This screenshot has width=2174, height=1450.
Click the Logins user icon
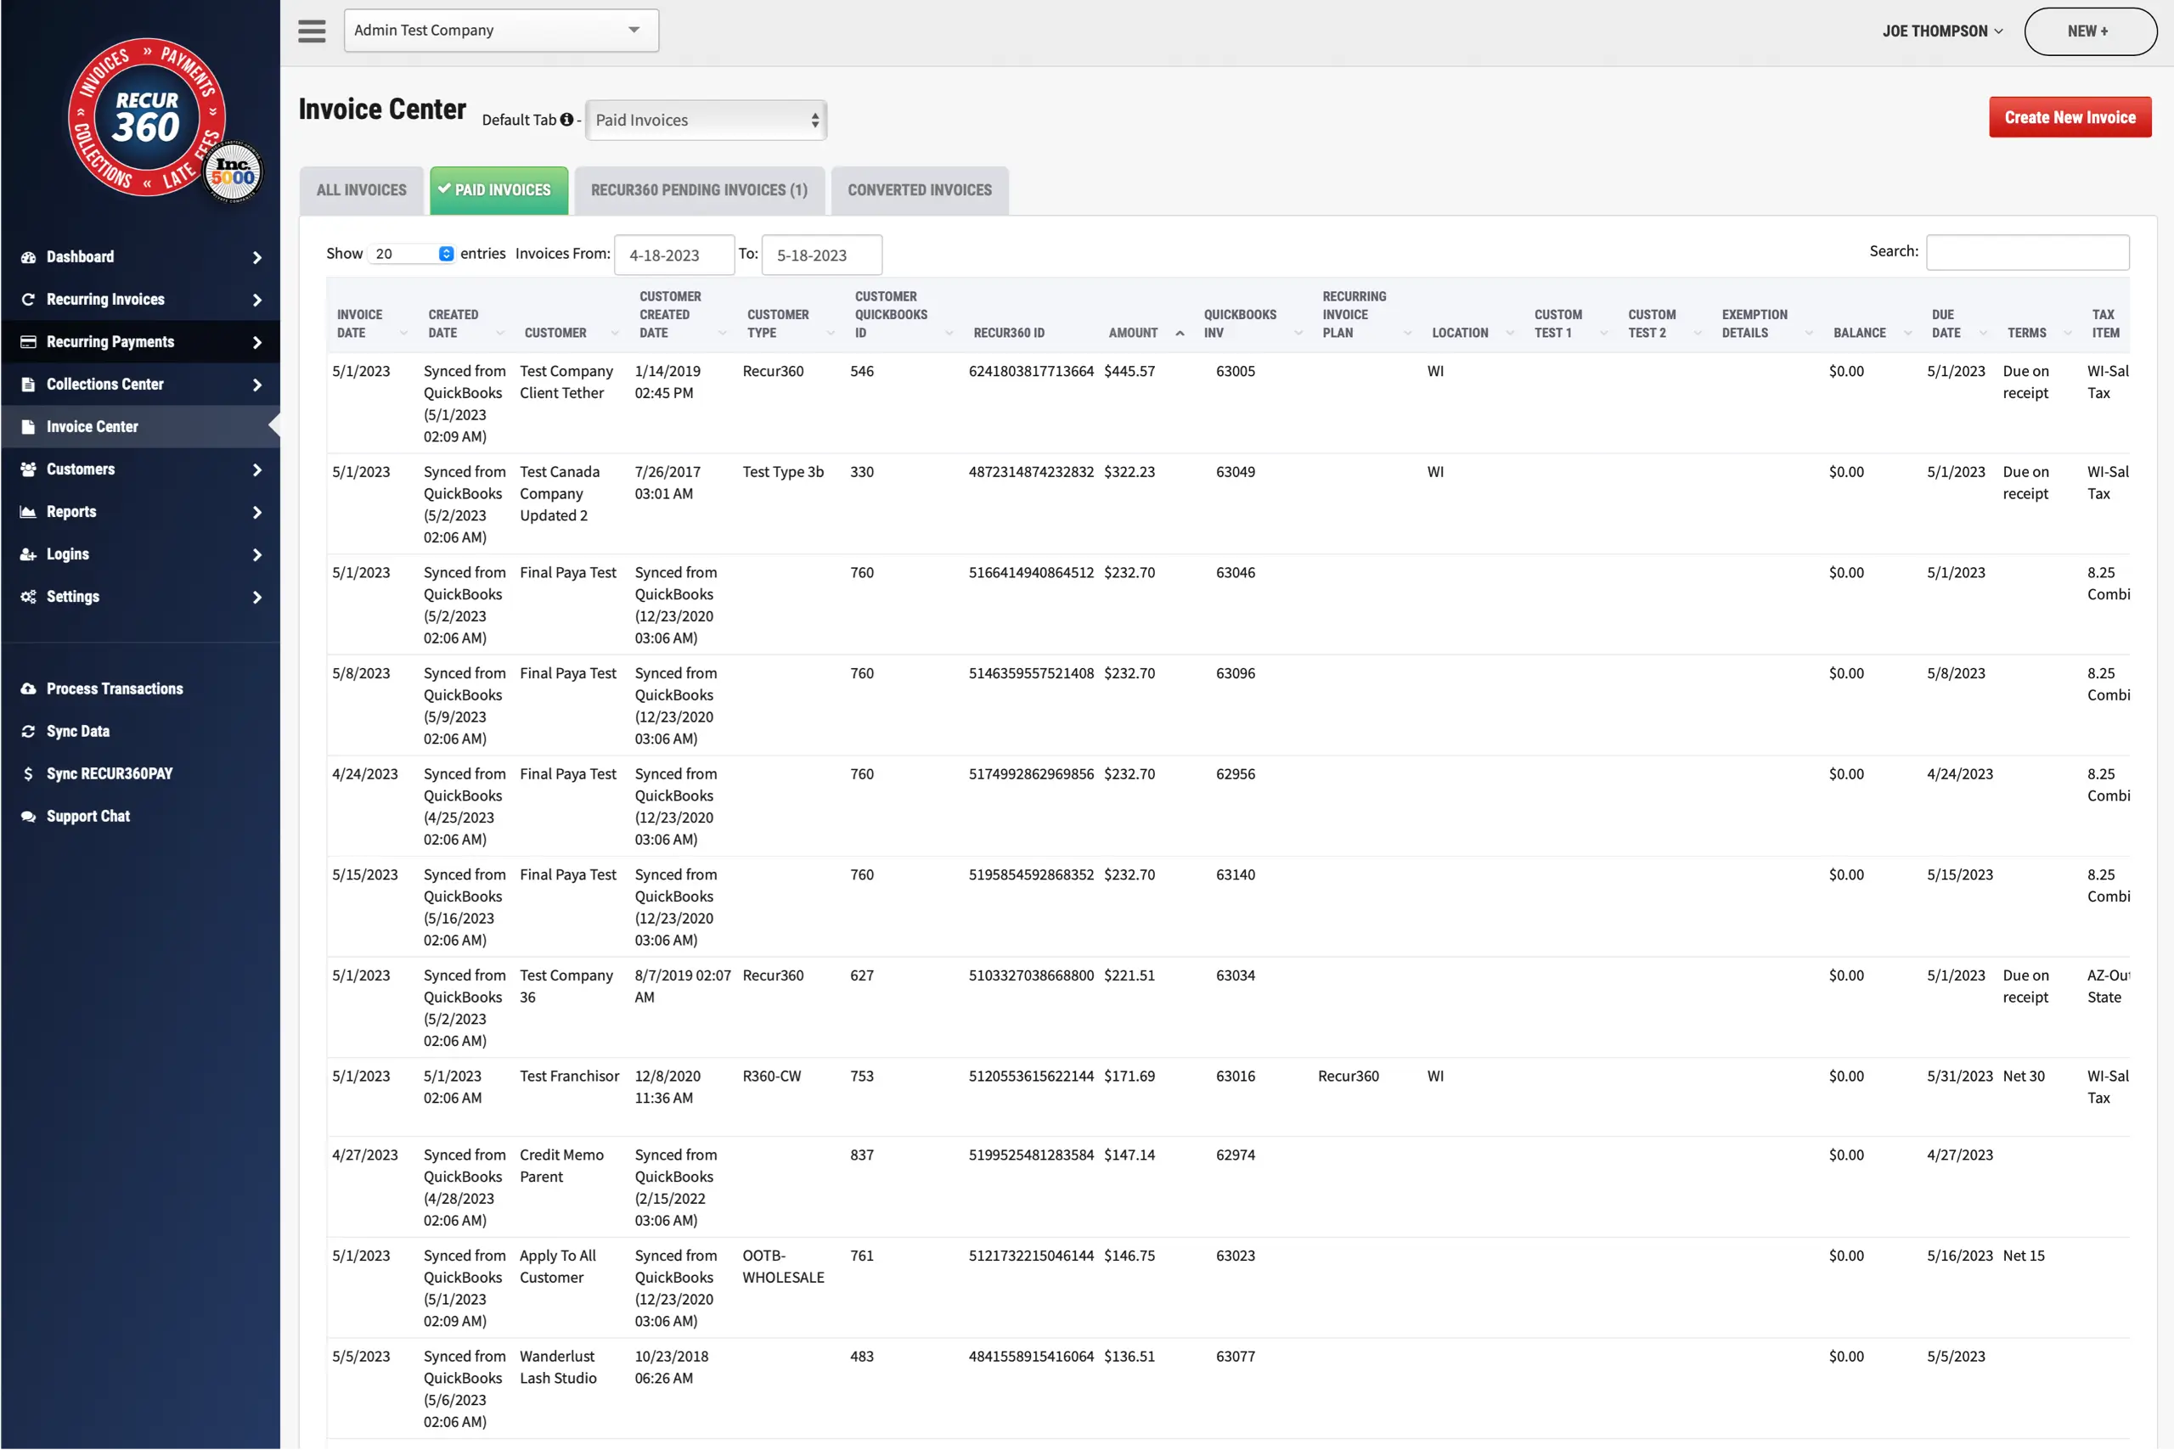[x=29, y=555]
